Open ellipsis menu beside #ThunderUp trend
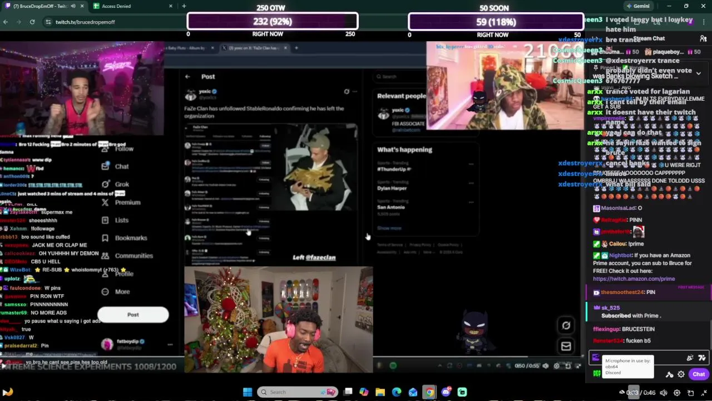Image resolution: width=712 pixels, height=401 pixels. (471, 164)
